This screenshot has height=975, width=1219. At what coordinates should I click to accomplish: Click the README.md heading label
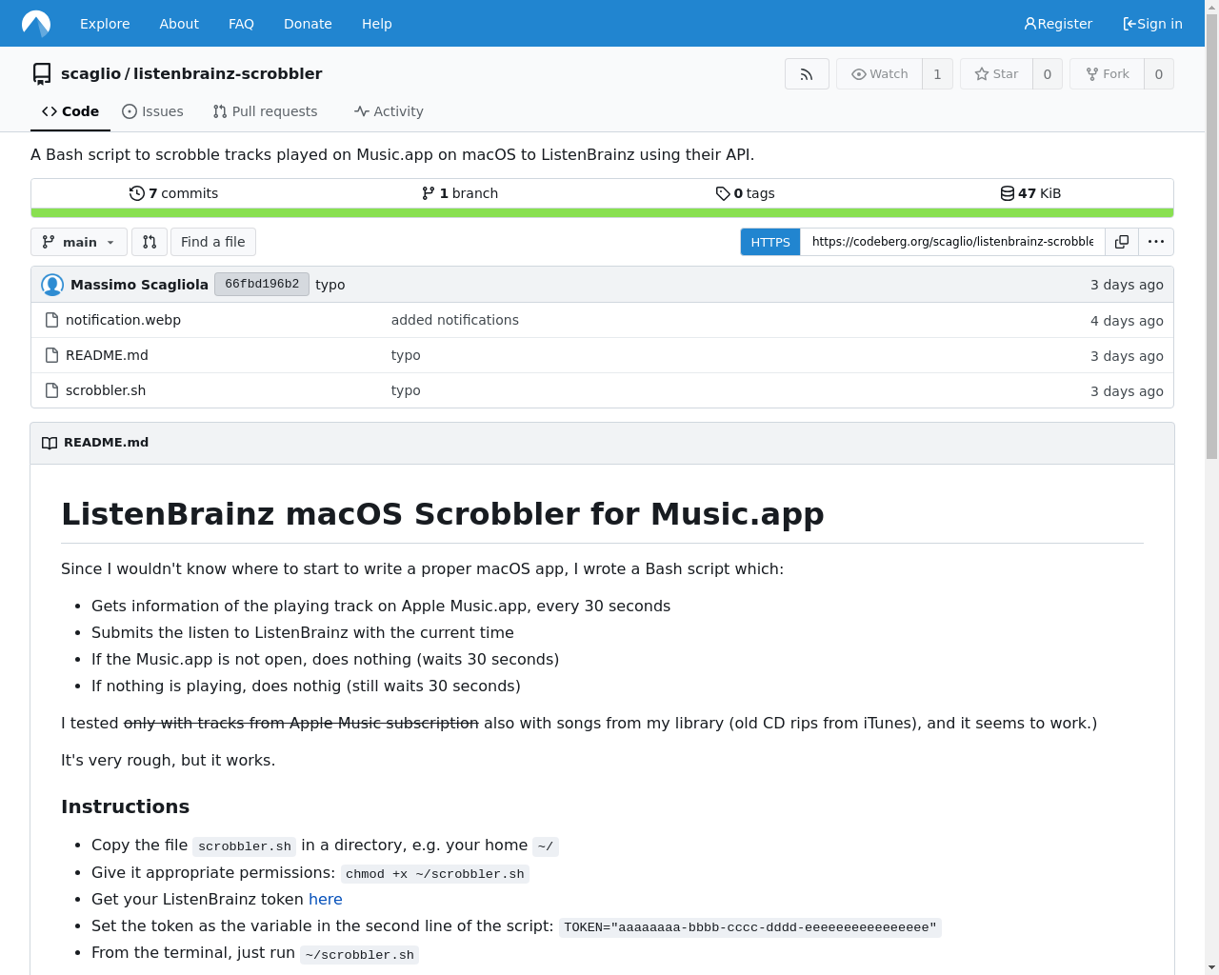point(106,443)
